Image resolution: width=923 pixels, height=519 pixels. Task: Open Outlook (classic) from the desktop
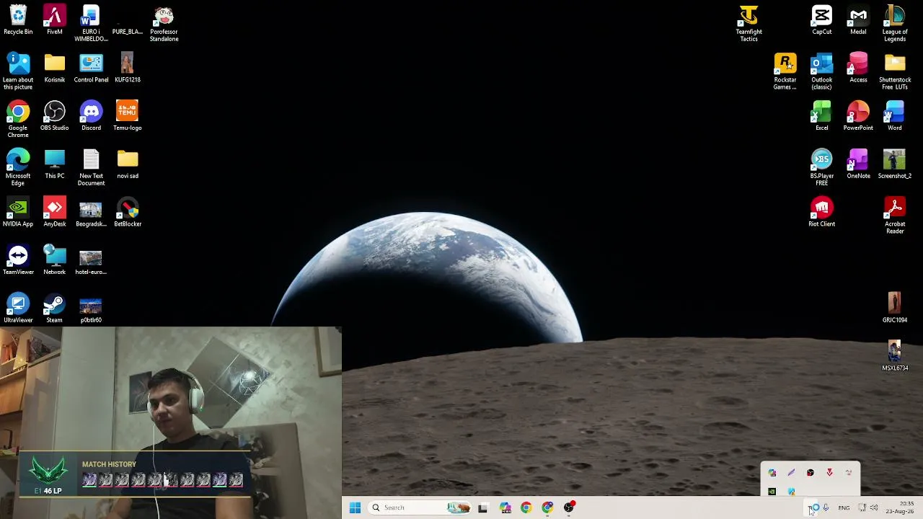(x=821, y=72)
